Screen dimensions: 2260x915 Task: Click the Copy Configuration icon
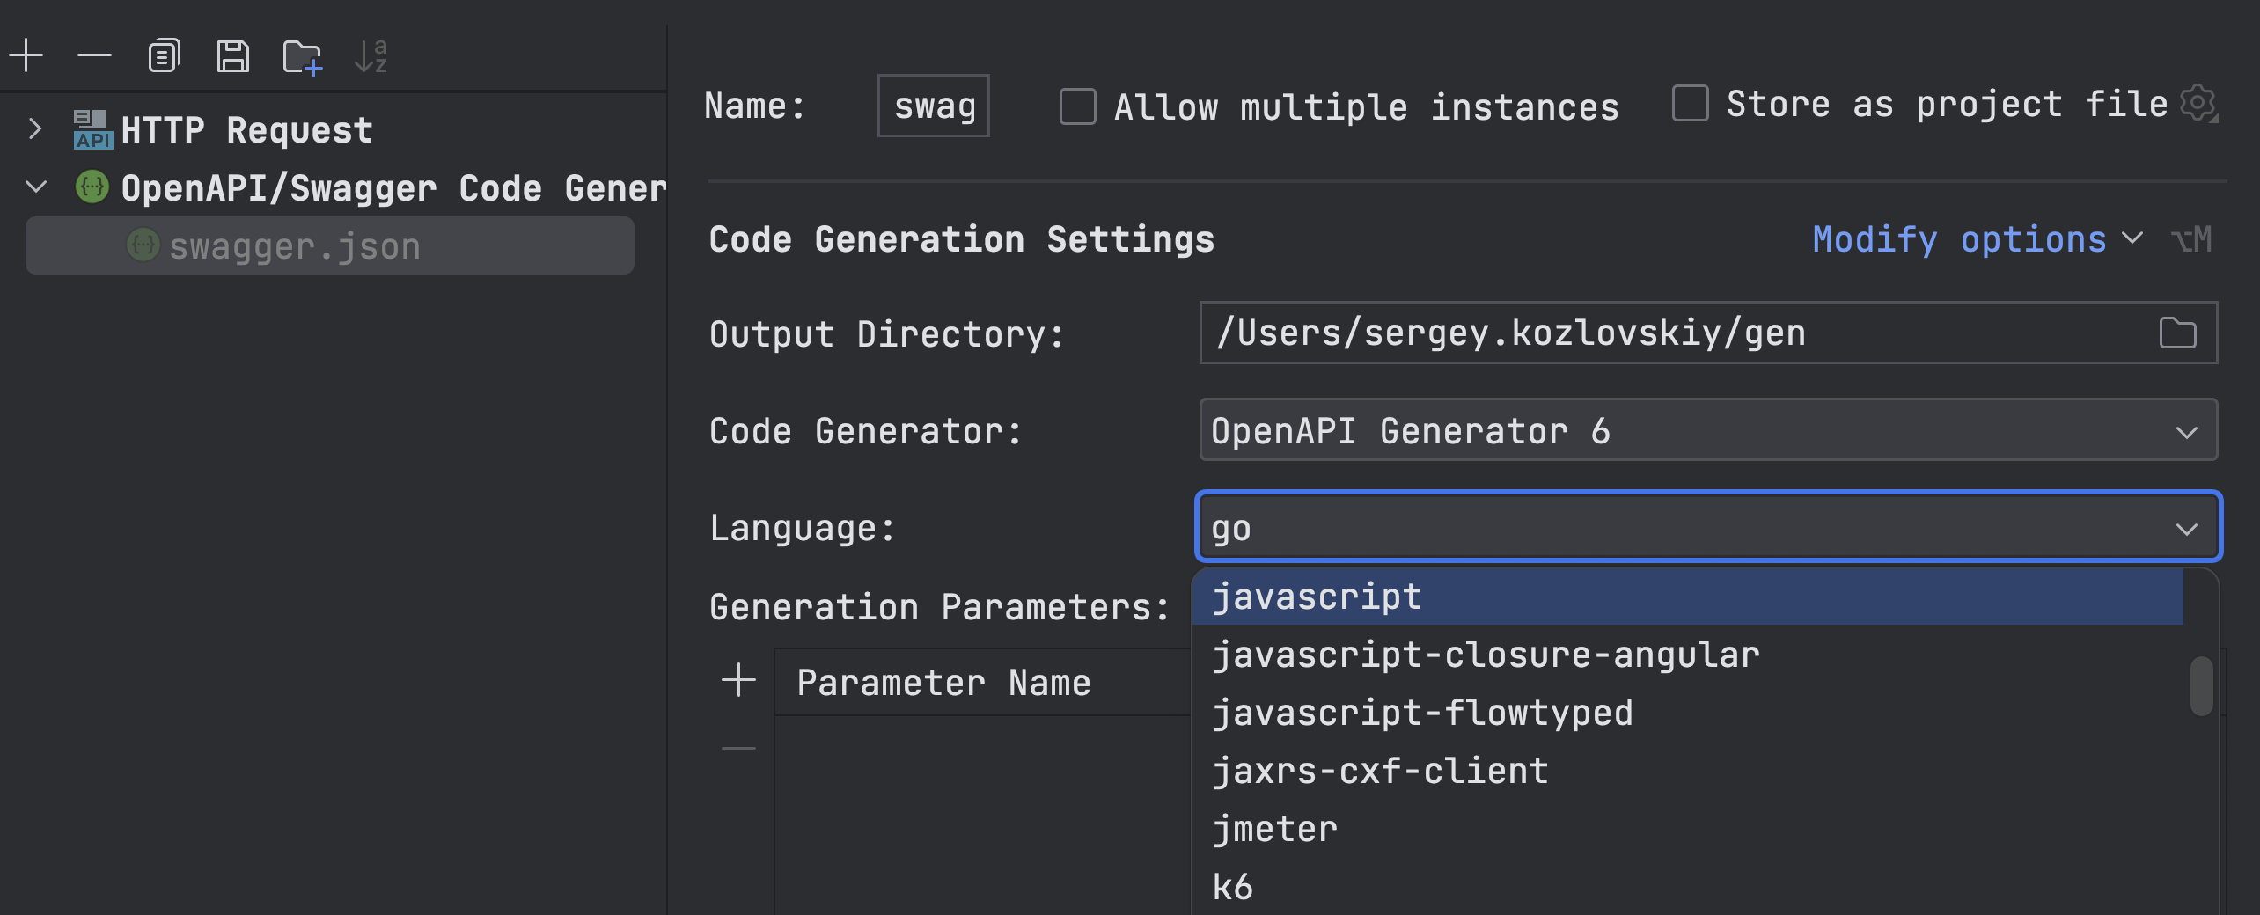click(x=164, y=56)
